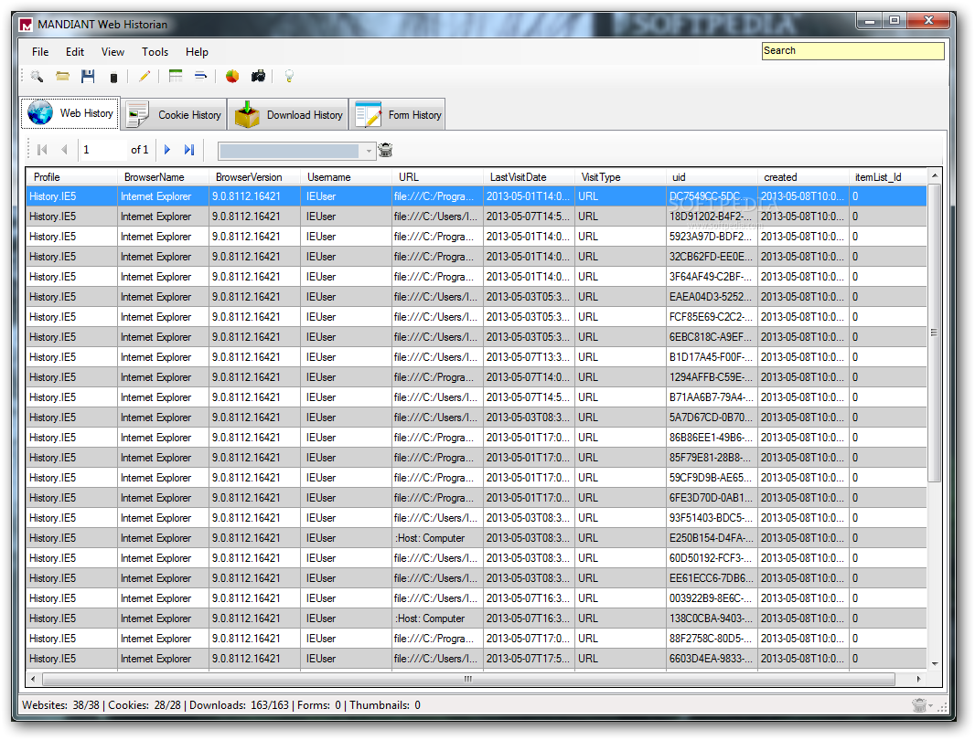This screenshot has height=740, width=975.
Task: Click the uid cell E250B154-D4FA
Action: tap(712, 538)
